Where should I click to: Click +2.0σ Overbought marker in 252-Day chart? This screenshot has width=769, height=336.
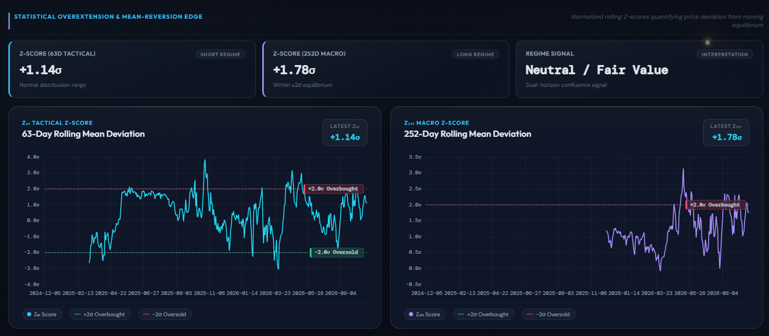716,205
